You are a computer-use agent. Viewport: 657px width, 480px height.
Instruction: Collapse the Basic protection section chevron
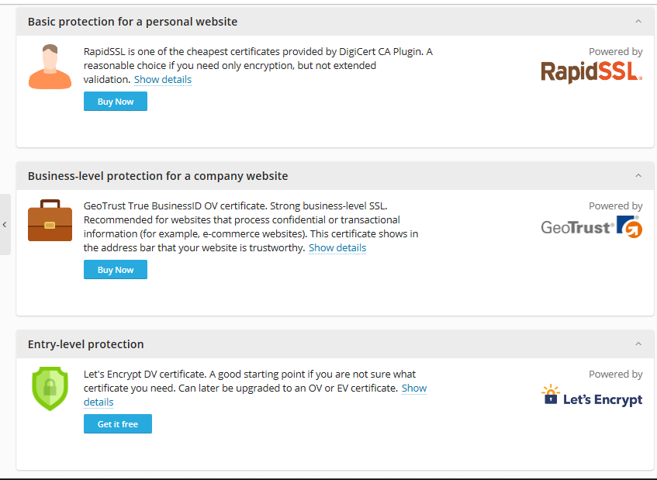coord(638,22)
